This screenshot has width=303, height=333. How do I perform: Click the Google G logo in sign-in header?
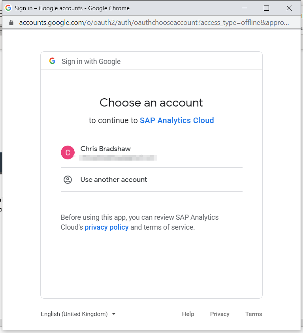pyautogui.click(x=52, y=61)
